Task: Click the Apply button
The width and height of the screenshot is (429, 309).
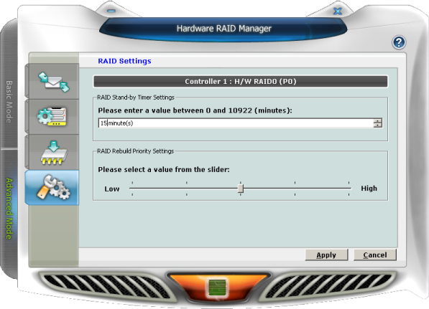Action: (326, 255)
